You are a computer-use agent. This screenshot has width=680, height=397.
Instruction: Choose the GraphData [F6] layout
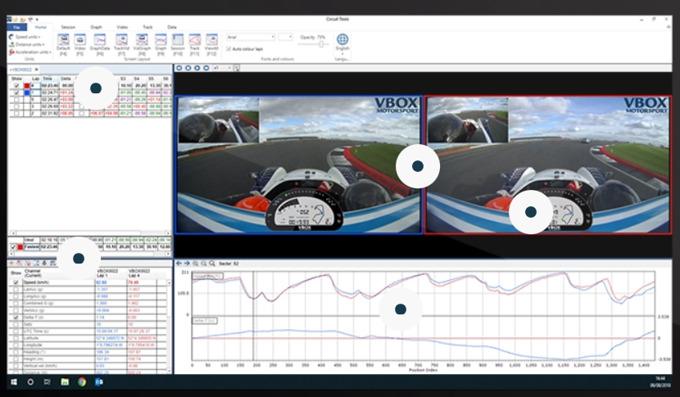99,40
